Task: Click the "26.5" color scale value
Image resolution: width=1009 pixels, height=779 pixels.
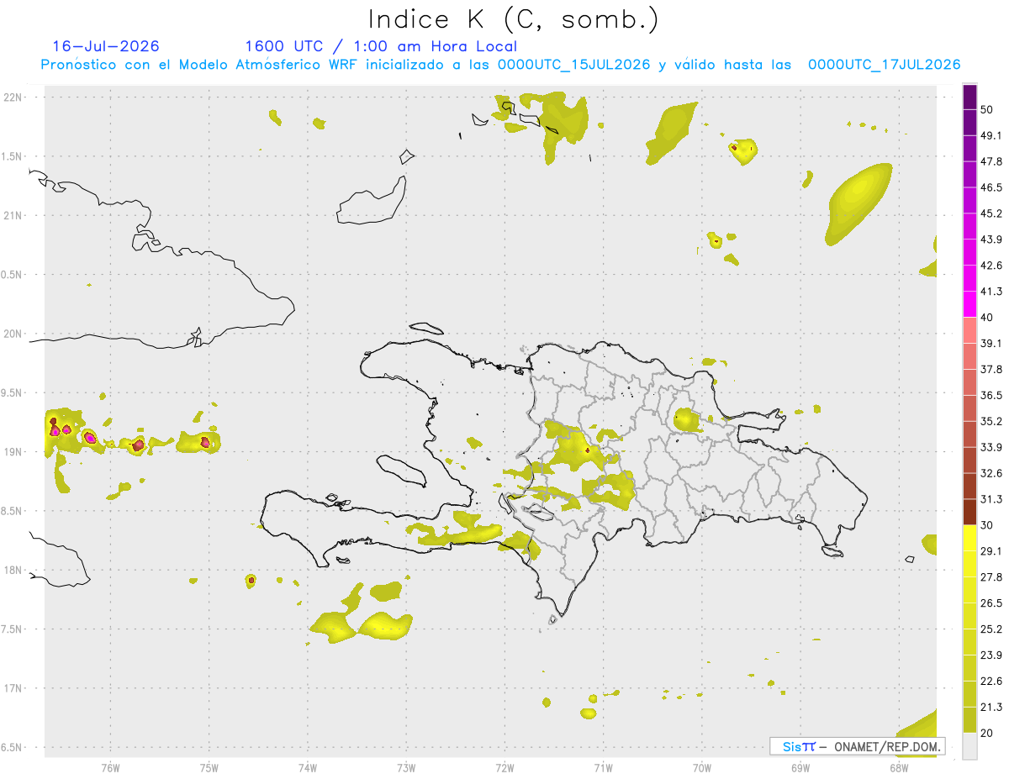Action: tap(992, 603)
